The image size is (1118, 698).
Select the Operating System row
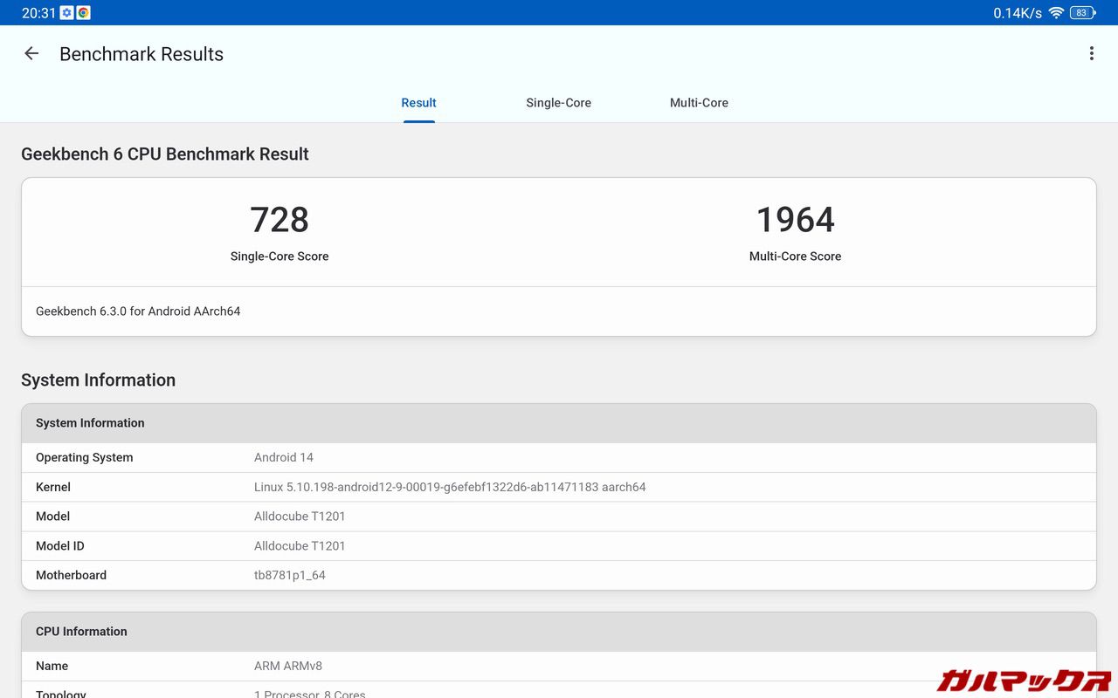559,457
